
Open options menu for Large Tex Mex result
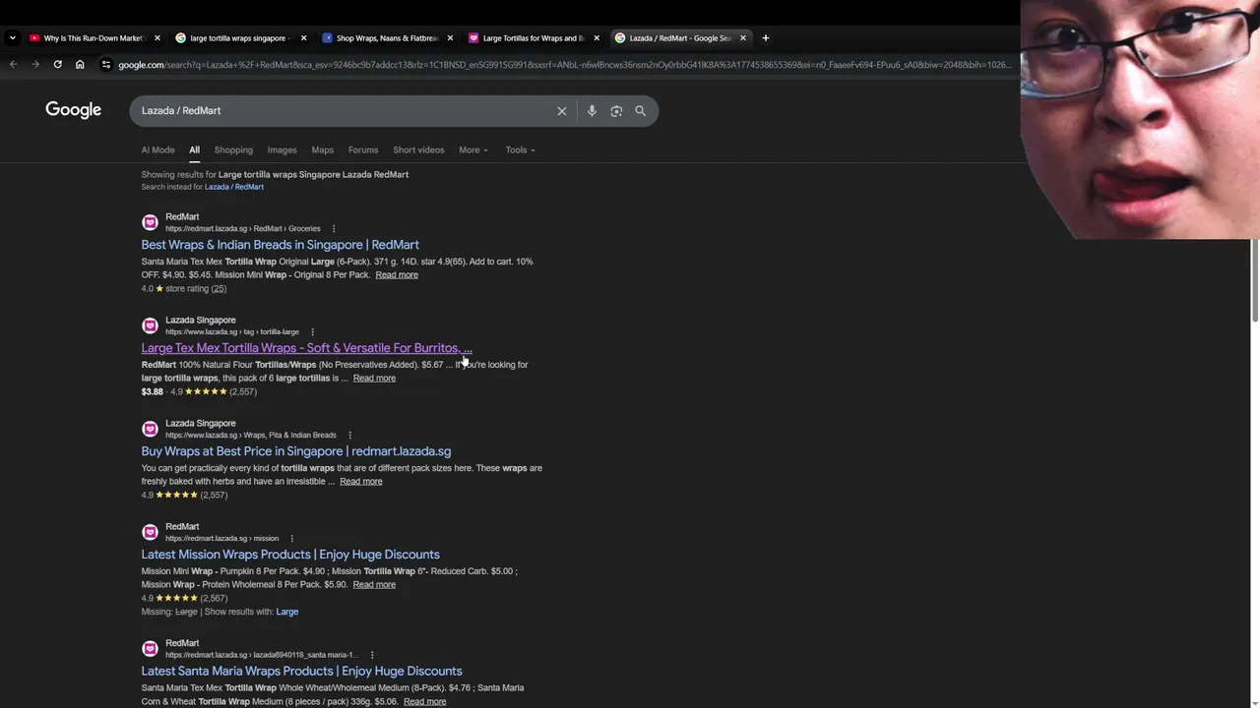[x=312, y=332]
